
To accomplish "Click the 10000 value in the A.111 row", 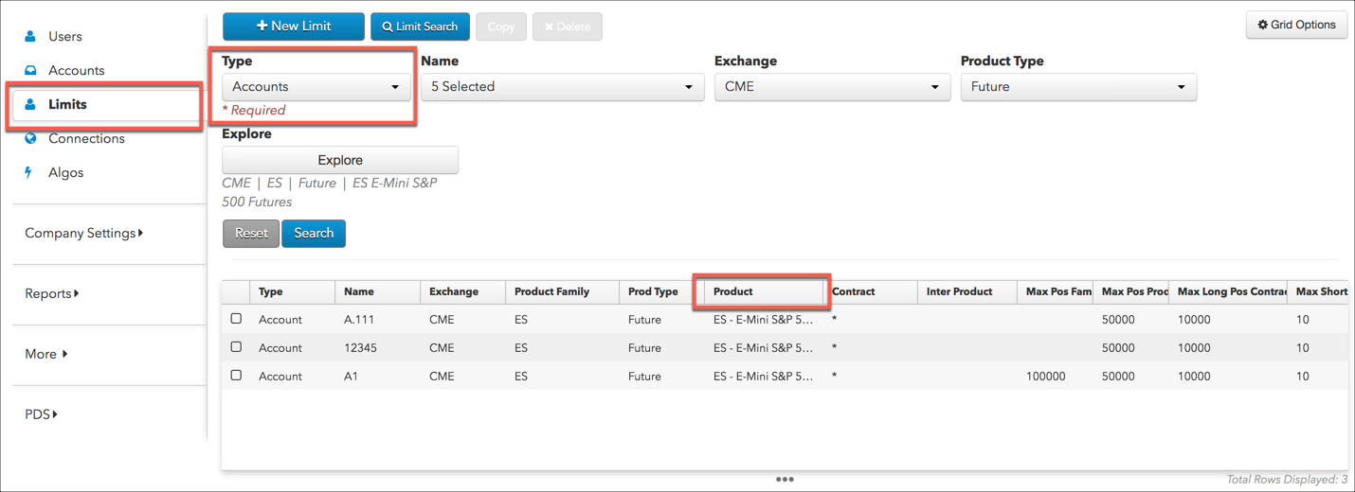I will coord(1194,320).
